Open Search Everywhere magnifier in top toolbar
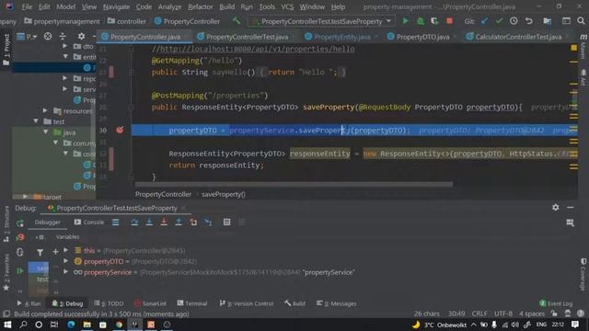589x331 pixels. (581, 21)
